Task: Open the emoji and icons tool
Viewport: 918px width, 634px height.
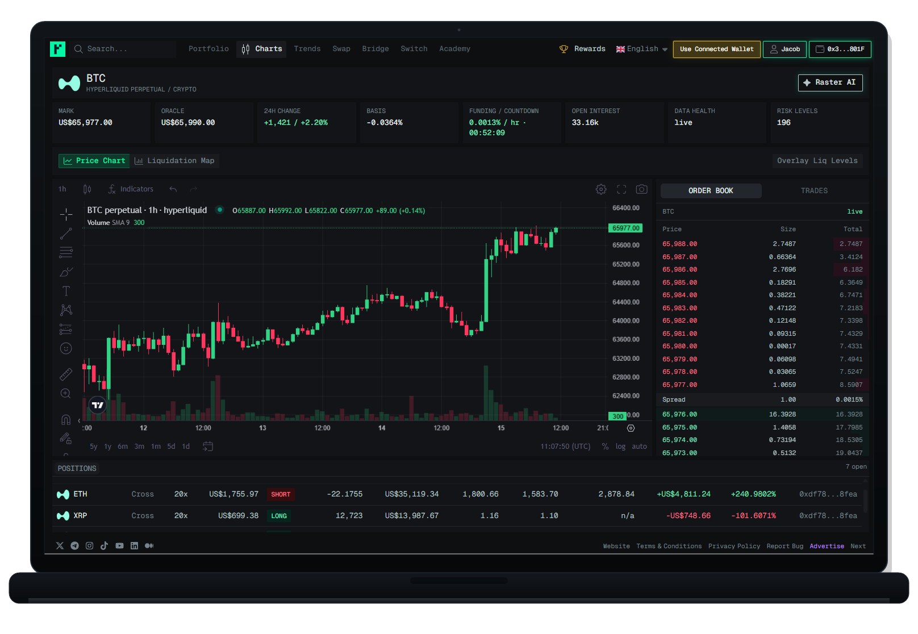Action: [x=66, y=348]
